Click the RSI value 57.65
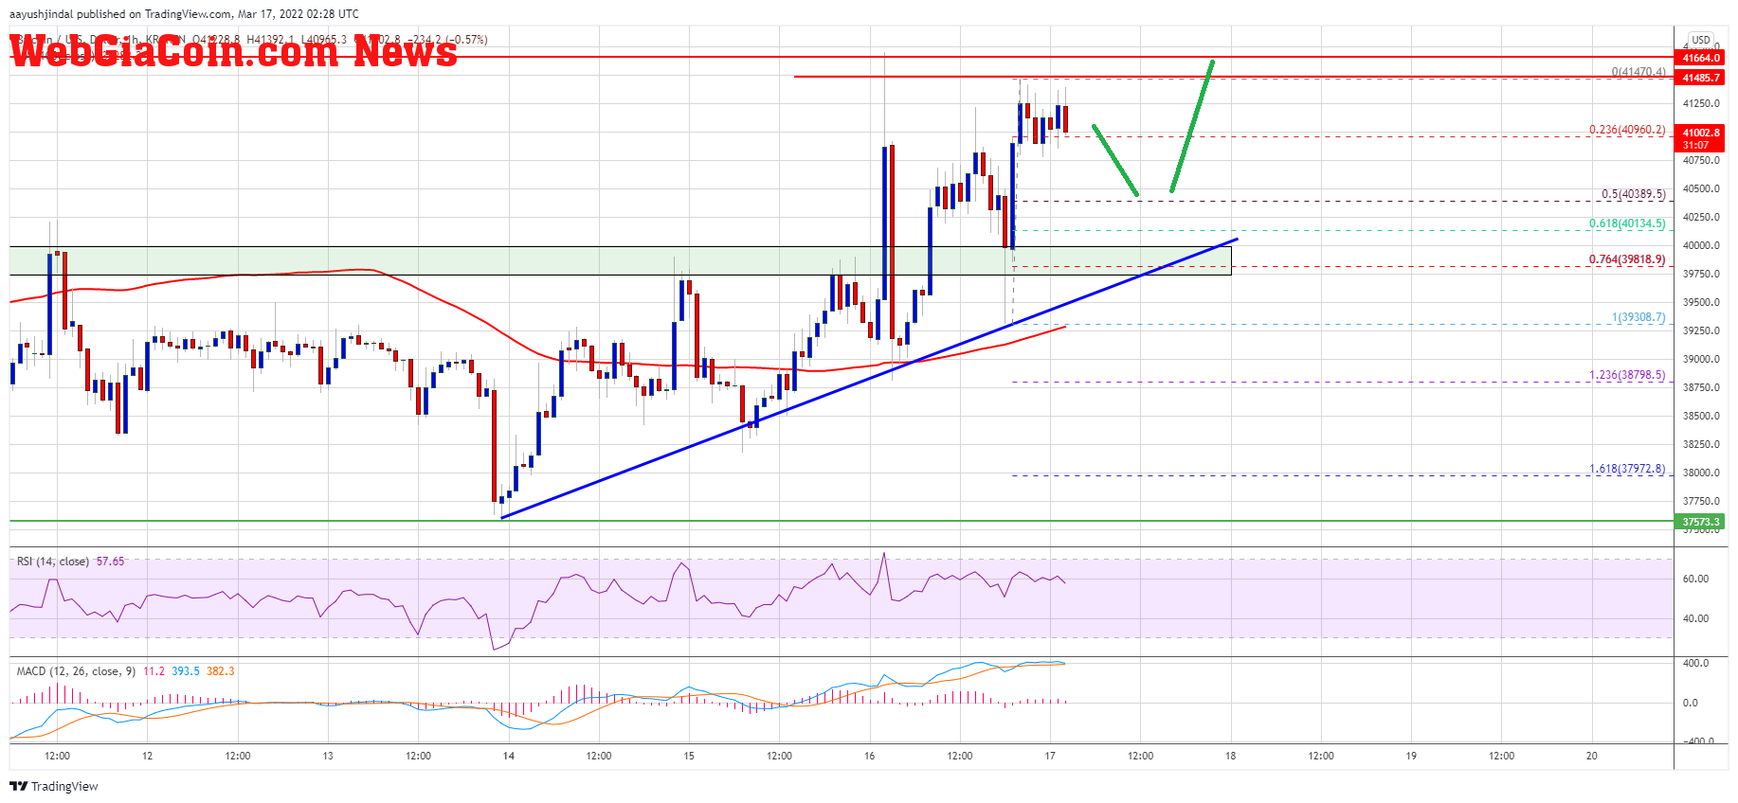 pyautogui.click(x=110, y=562)
